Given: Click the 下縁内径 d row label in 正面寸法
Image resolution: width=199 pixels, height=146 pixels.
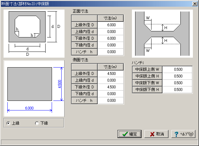Looking at the screenshot, I should pyautogui.click(x=84, y=45).
